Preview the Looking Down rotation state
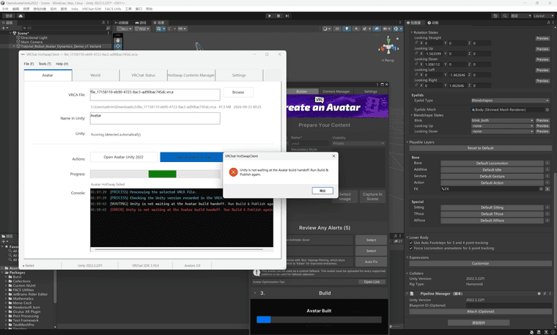557x335 pixels. click(542, 59)
